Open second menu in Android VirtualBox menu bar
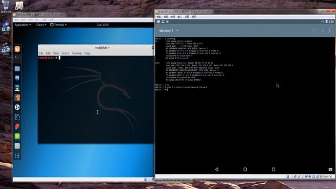The height and width of the screenshot is (189, 336). pos(166,16)
